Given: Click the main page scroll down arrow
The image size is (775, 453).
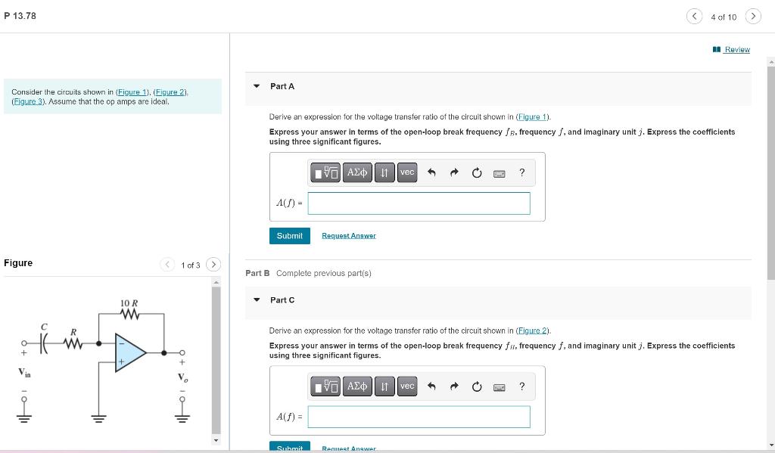Looking at the screenshot, I should tap(771, 445).
